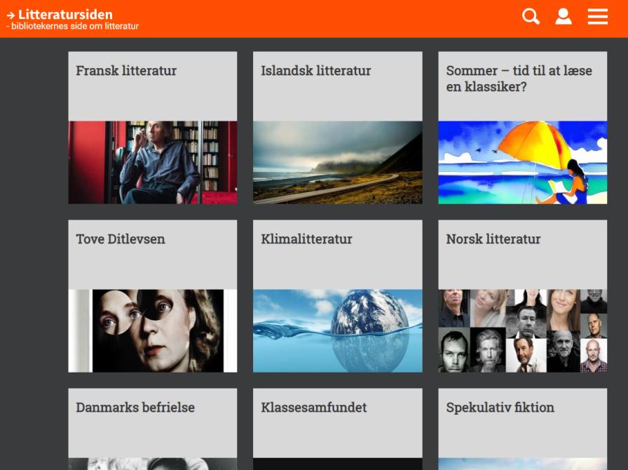Select the summer classics article link
Image resolution: width=628 pixels, height=470 pixels.
(x=518, y=79)
